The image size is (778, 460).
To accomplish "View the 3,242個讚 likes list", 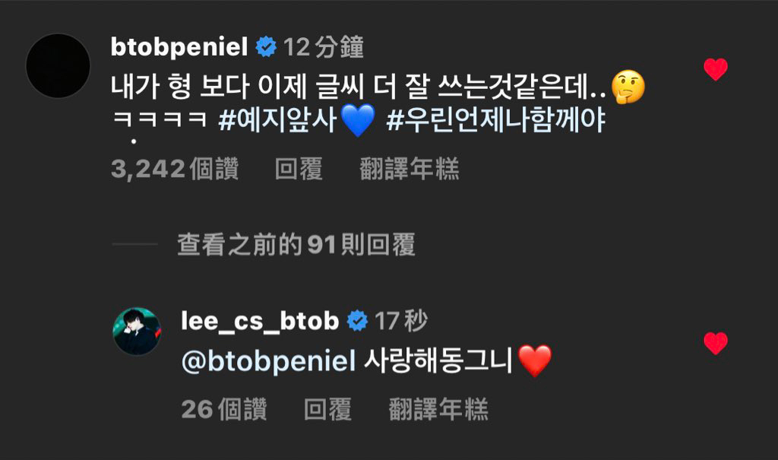I will tap(175, 170).
